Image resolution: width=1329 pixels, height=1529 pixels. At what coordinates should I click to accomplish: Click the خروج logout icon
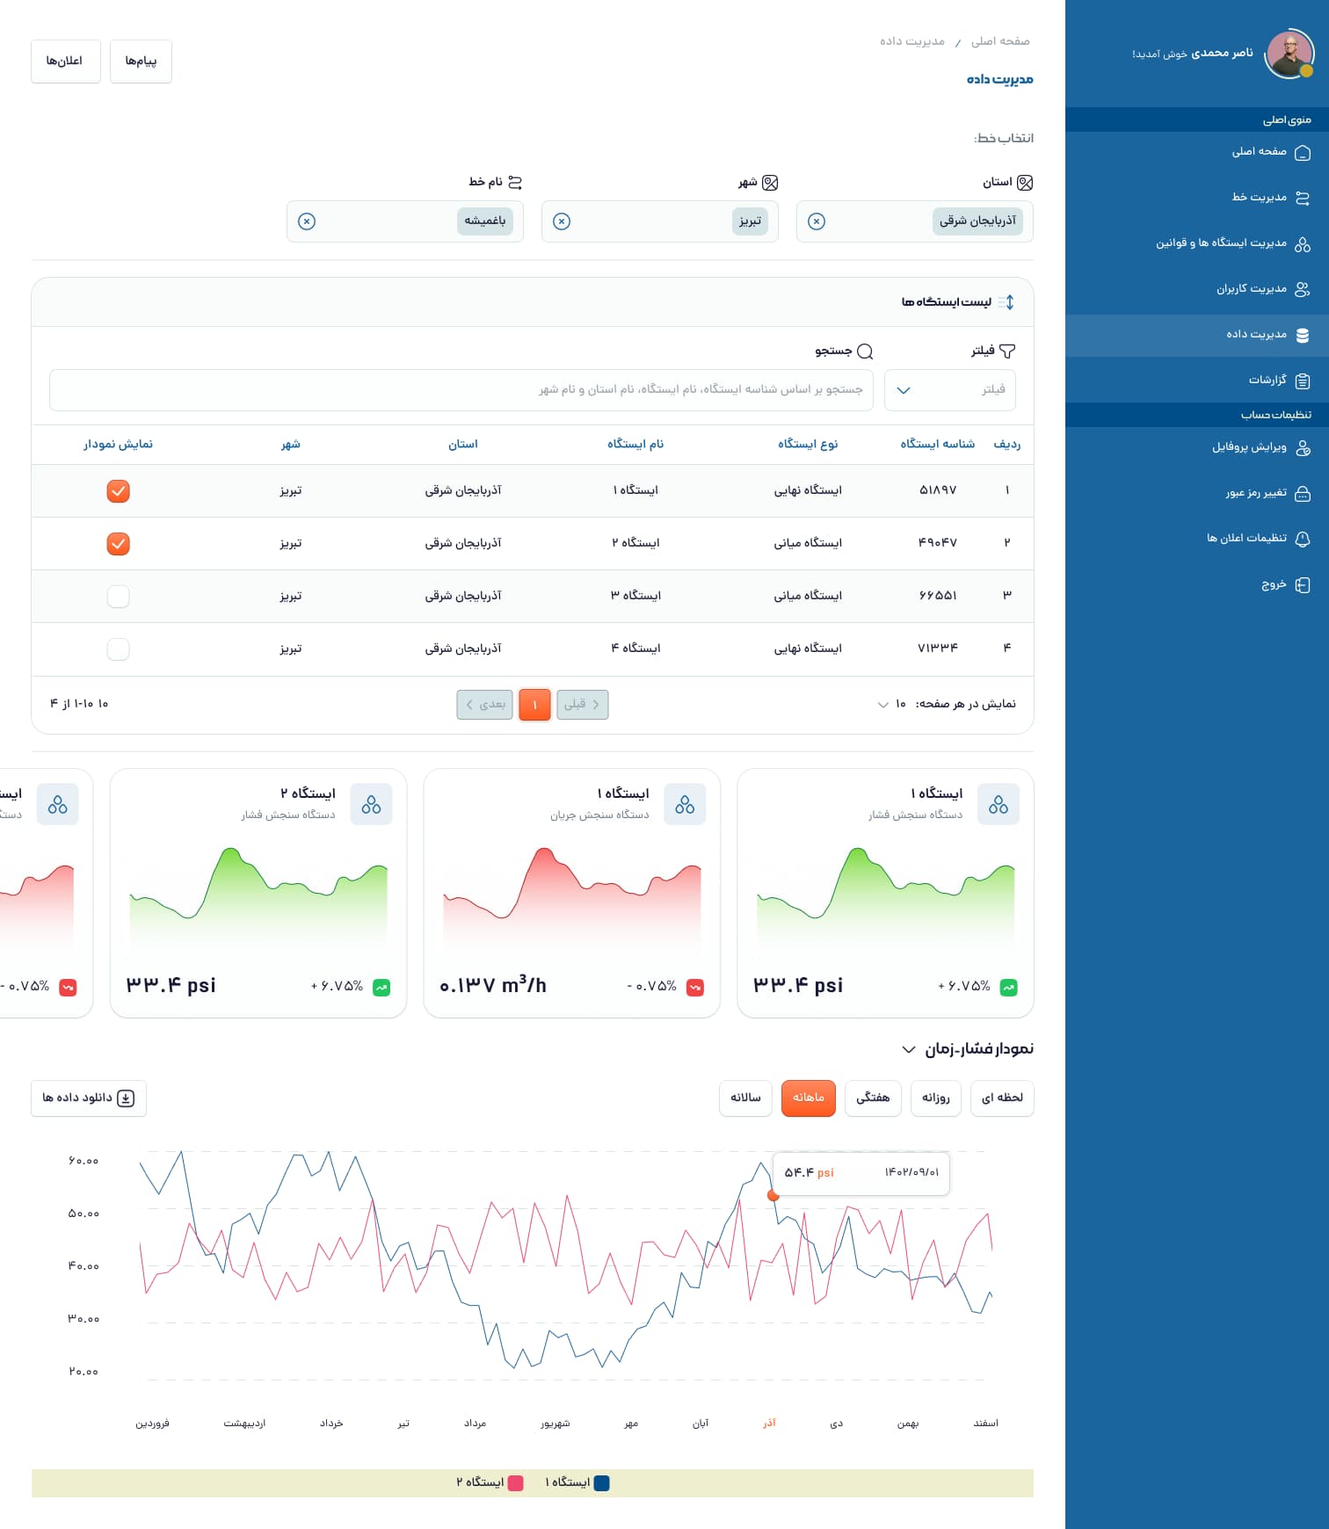coord(1303,584)
